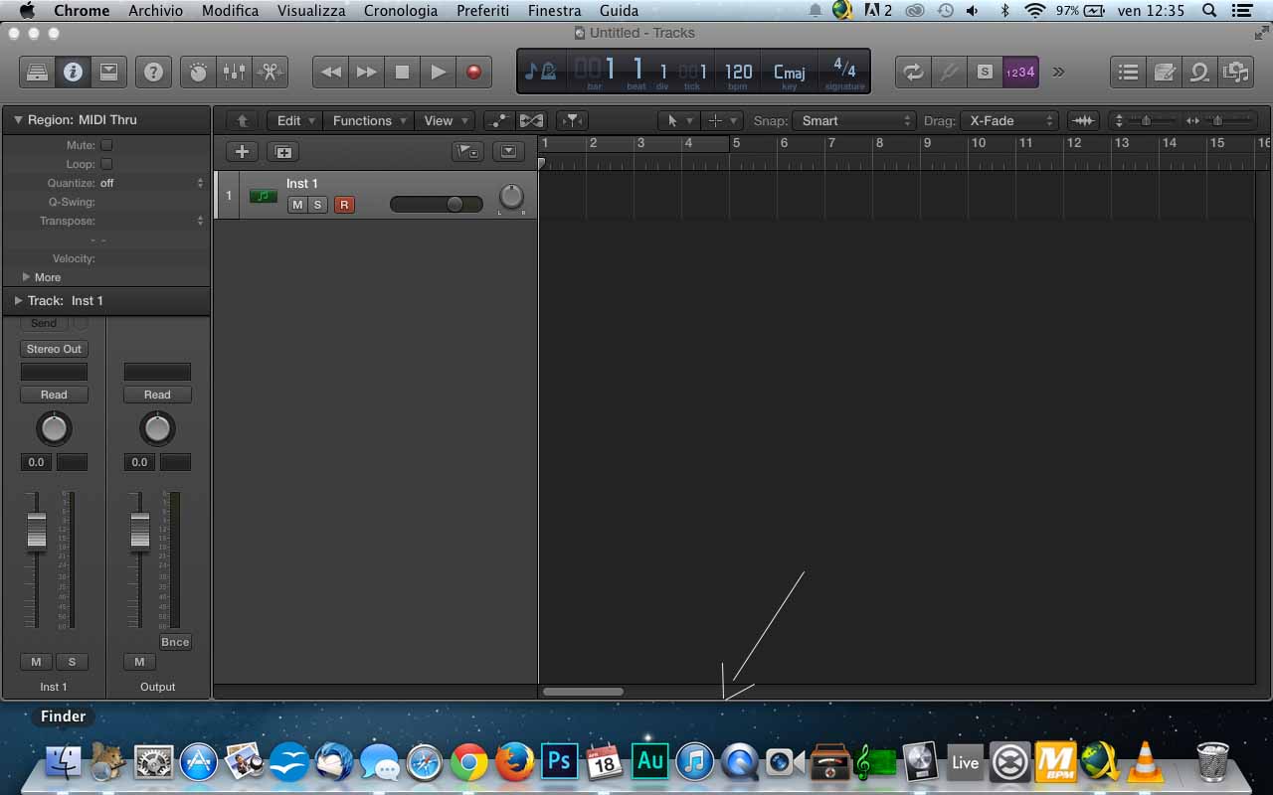Open Global Tracks flag button

pyautogui.click(x=467, y=152)
